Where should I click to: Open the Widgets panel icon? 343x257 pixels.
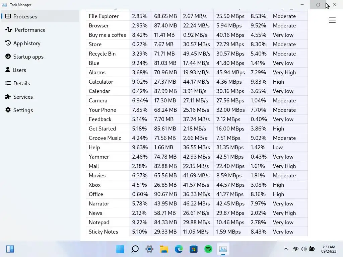10,249
